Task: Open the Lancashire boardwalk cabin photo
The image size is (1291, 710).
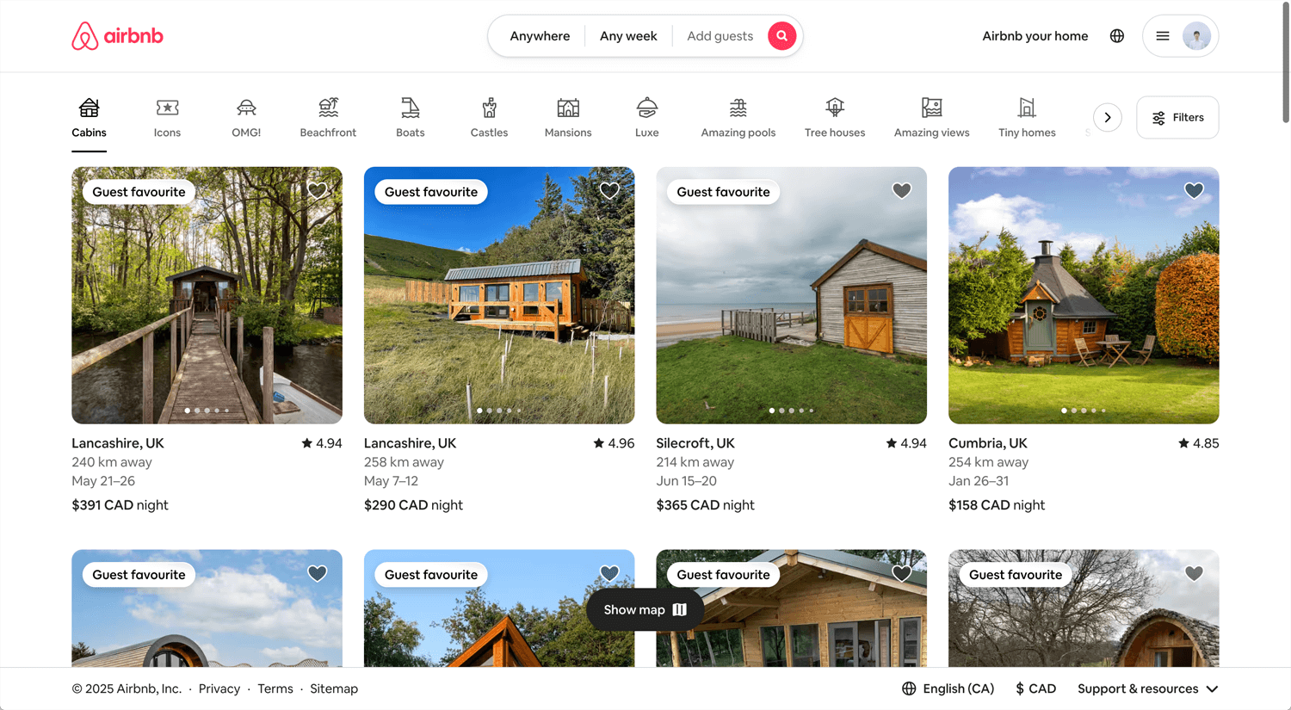Action: tap(207, 295)
